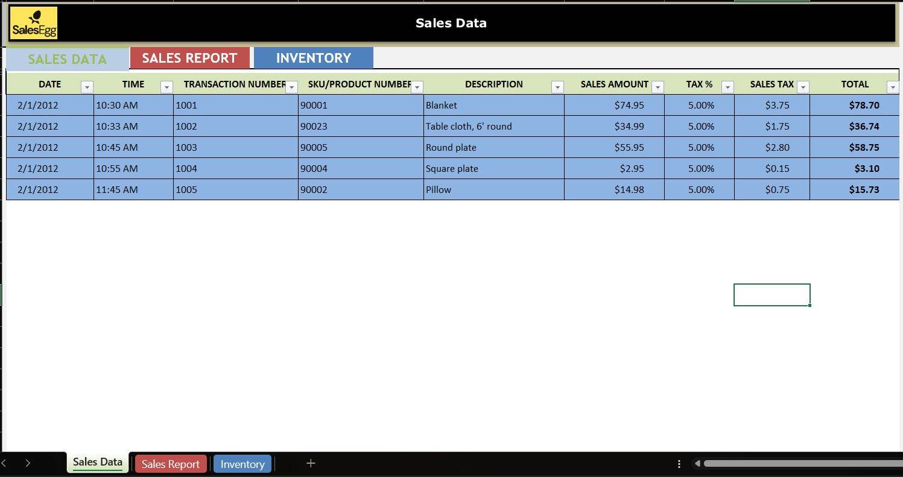Open the DATE column filter dropdown

click(87, 87)
